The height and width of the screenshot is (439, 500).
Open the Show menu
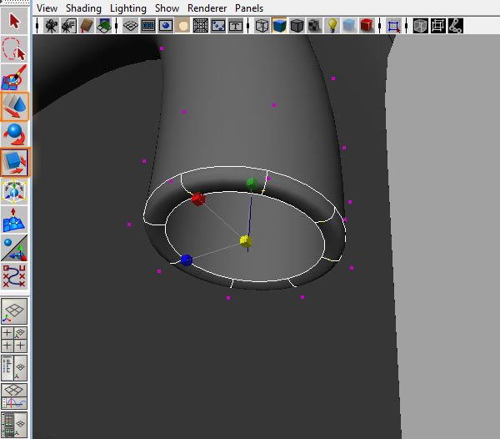point(167,8)
